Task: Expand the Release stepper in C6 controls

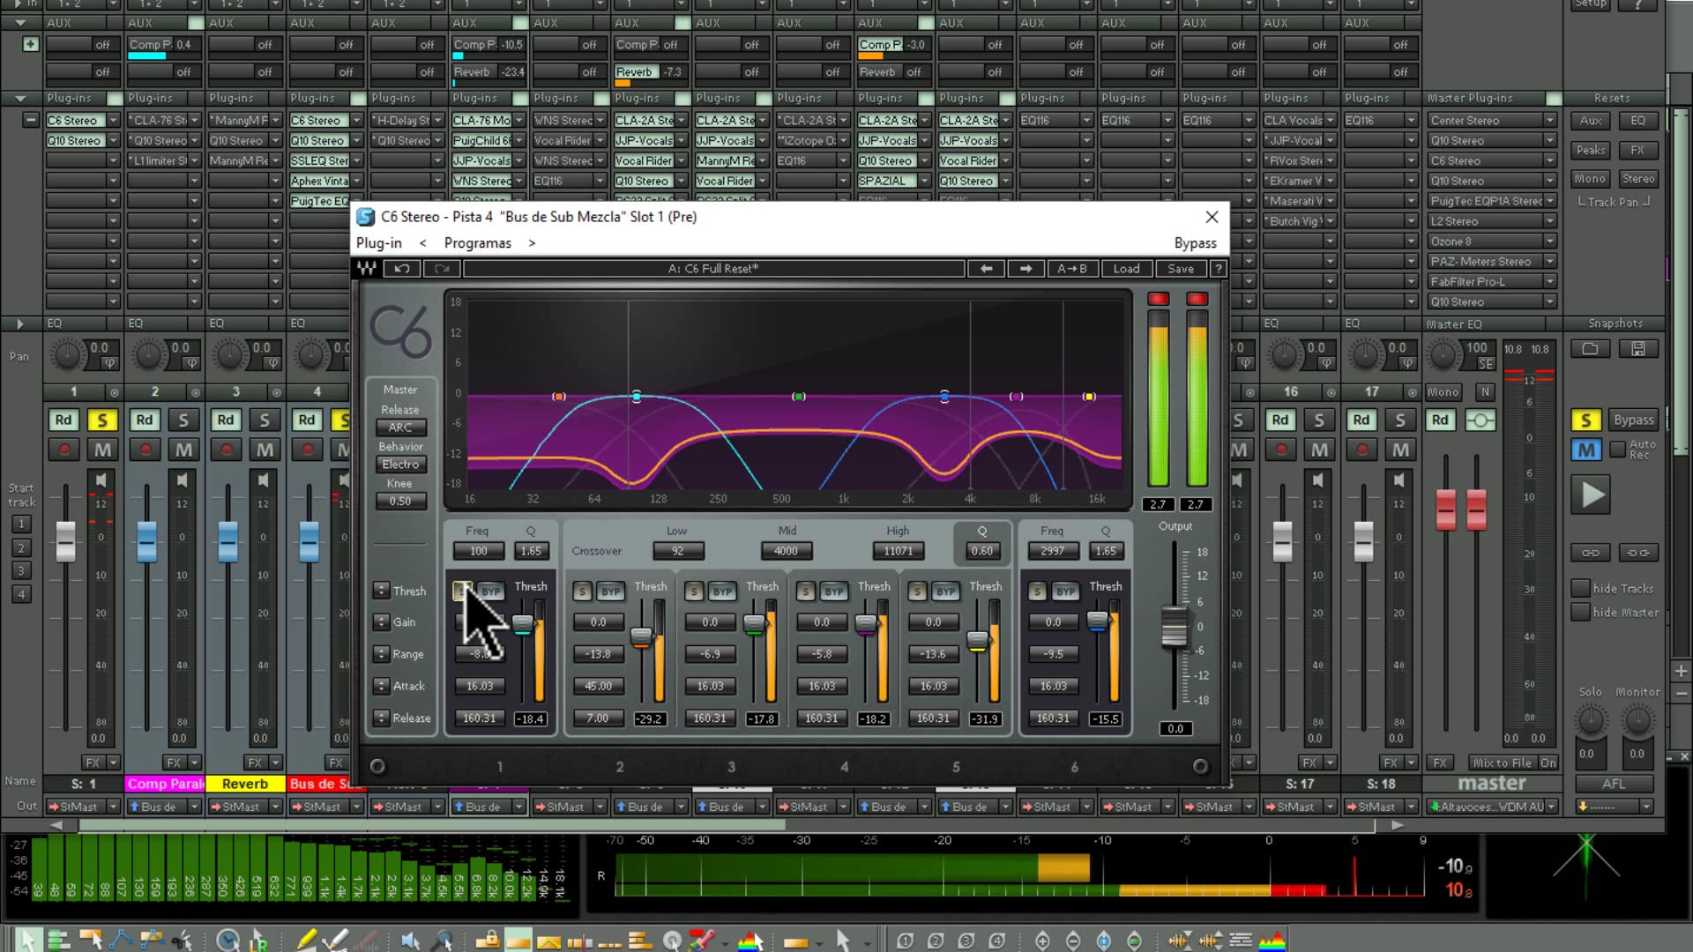Action: click(380, 718)
